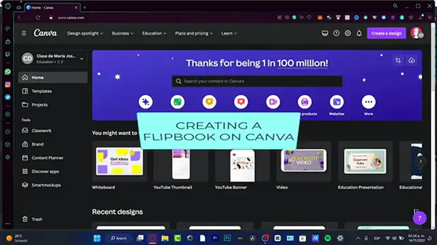This screenshot has width=437, height=245.
Task: Go to Home in the sidebar
Action: pos(53,78)
